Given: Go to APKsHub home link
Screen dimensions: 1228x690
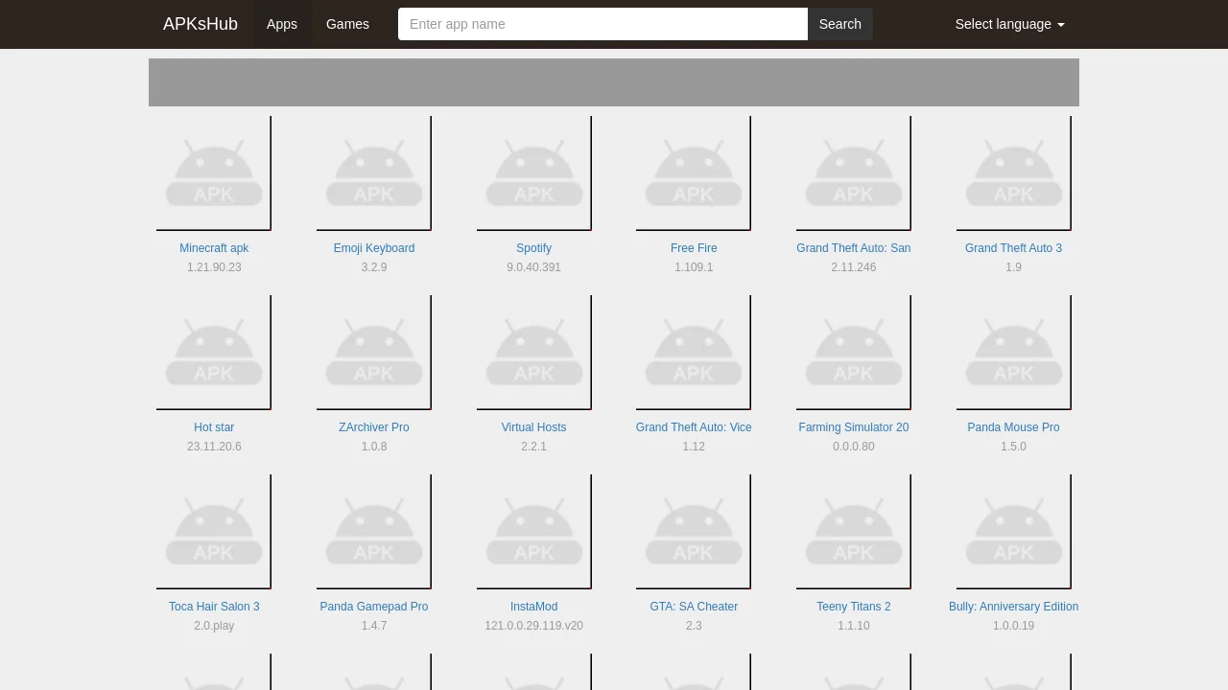Looking at the screenshot, I should pyautogui.click(x=201, y=24).
